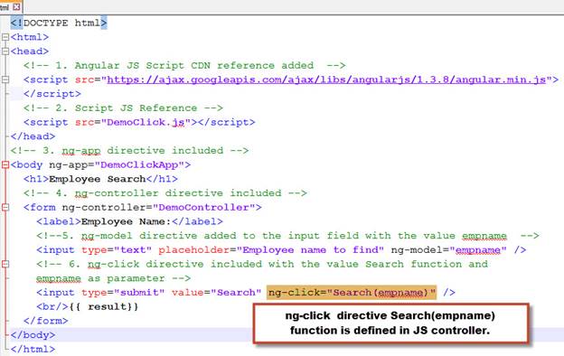Click the DemoClick.js script source line
Screen dimensions: 564x356
click(x=139, y=122)
